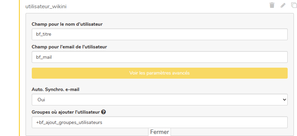The image size is (297, 136).
Task: Open help tooltip next to Groupes label
Action: point(103,112)
